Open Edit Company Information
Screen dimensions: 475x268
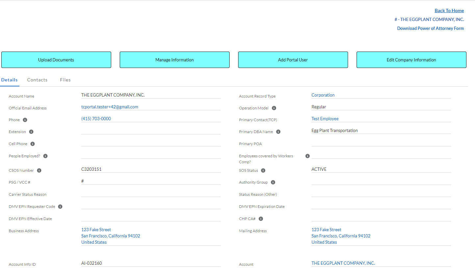tap(411, 60)
